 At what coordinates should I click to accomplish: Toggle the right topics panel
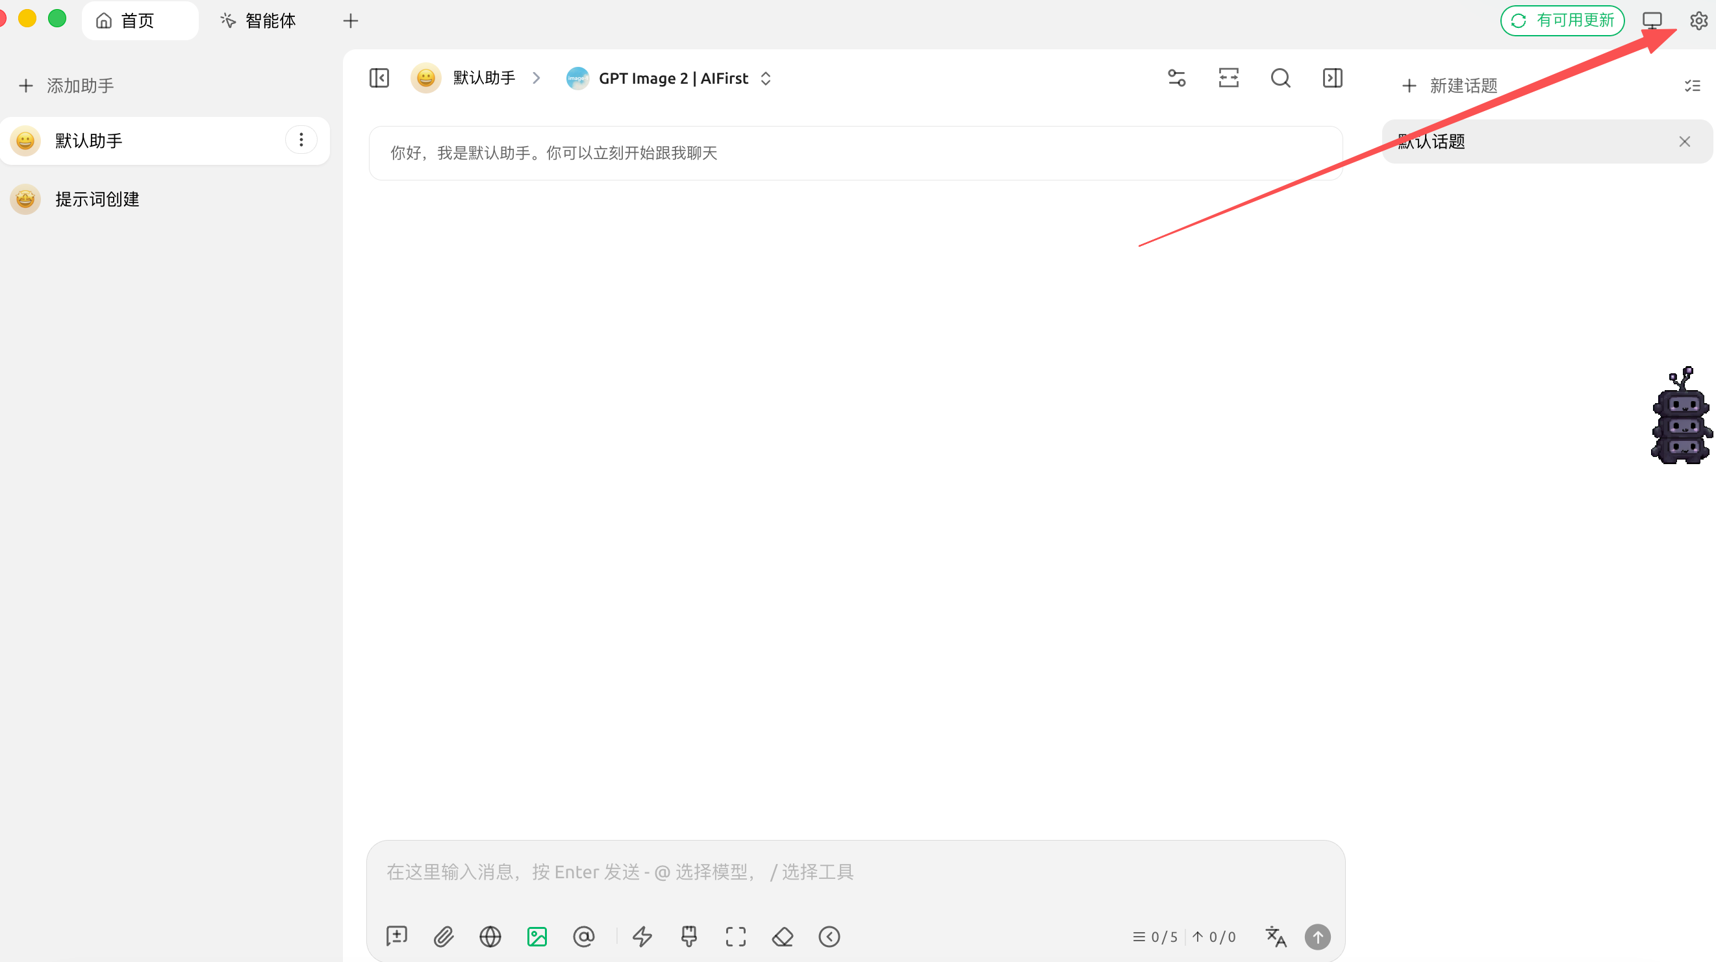click(1332, 79)
